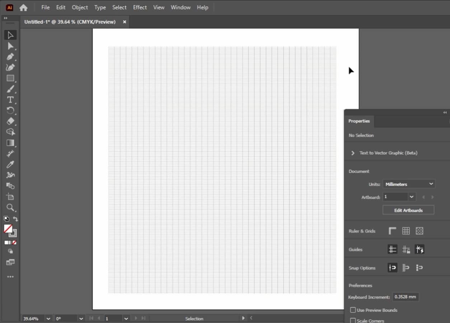Choose the Rectangle tool
This screenshot has width=450, height=323.
pyautogui.click(x=10, y=78)
